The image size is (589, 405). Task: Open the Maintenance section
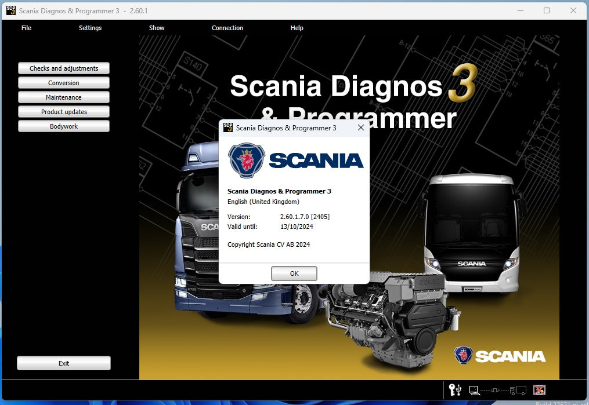coord(64,97)
